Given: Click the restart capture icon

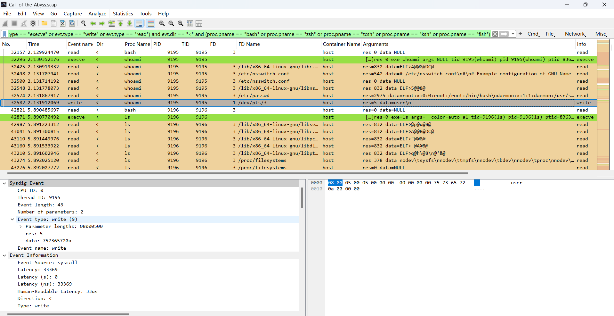Looking at the screenshot, I should coord(24,23).
